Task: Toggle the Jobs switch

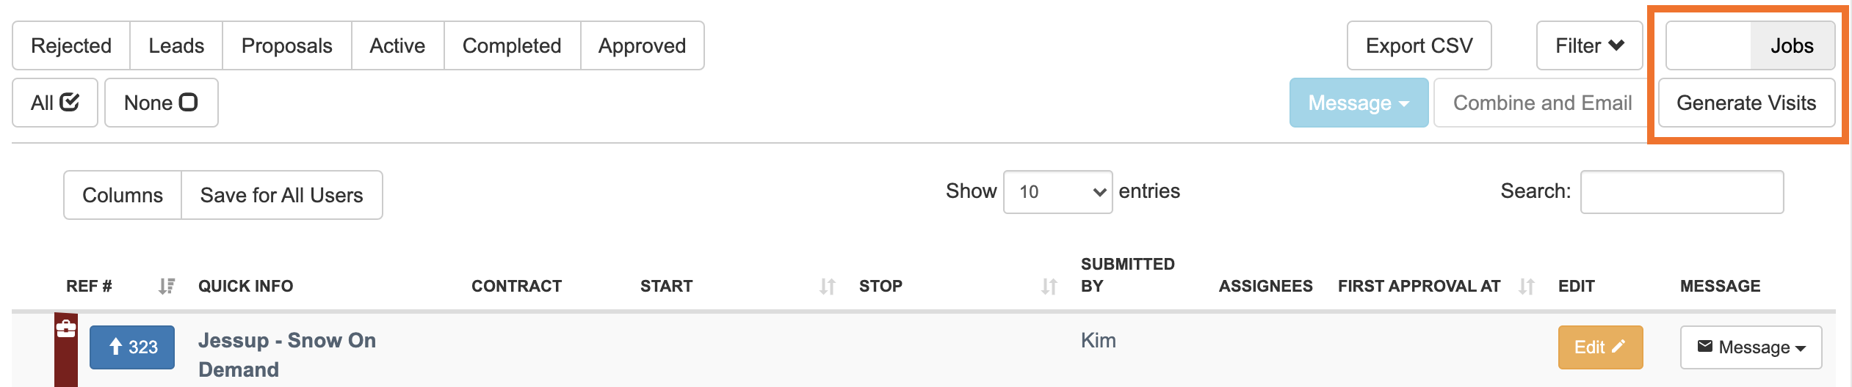Action: pos(1750,45)
